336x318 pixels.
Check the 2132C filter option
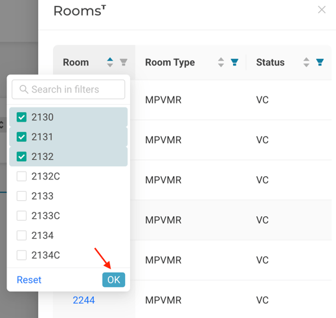point(21,176)
